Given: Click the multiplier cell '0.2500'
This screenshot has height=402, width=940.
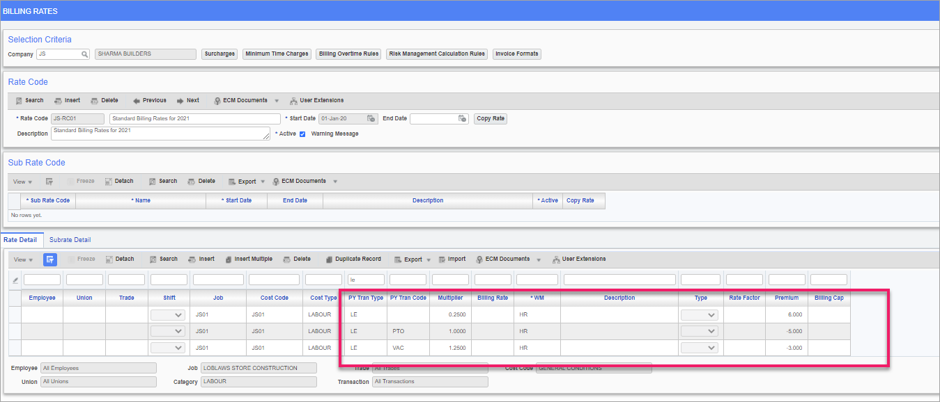Looking at the screenshot, I should [450, 314].
